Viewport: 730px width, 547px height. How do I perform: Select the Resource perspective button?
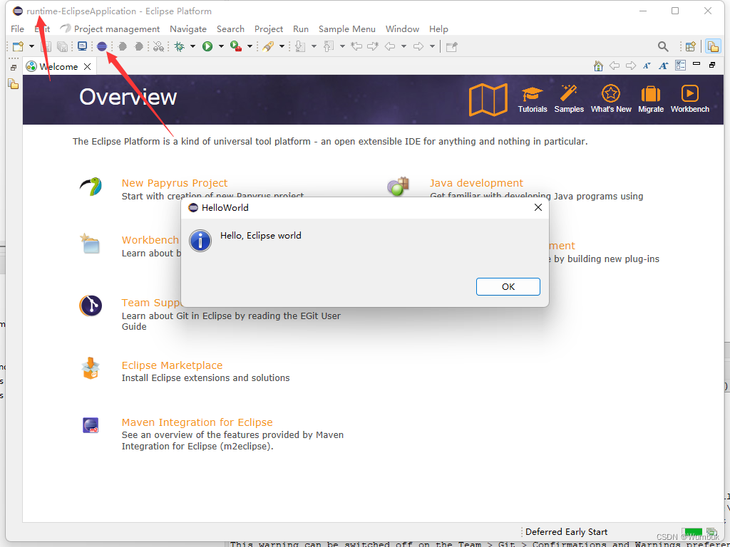713,46
